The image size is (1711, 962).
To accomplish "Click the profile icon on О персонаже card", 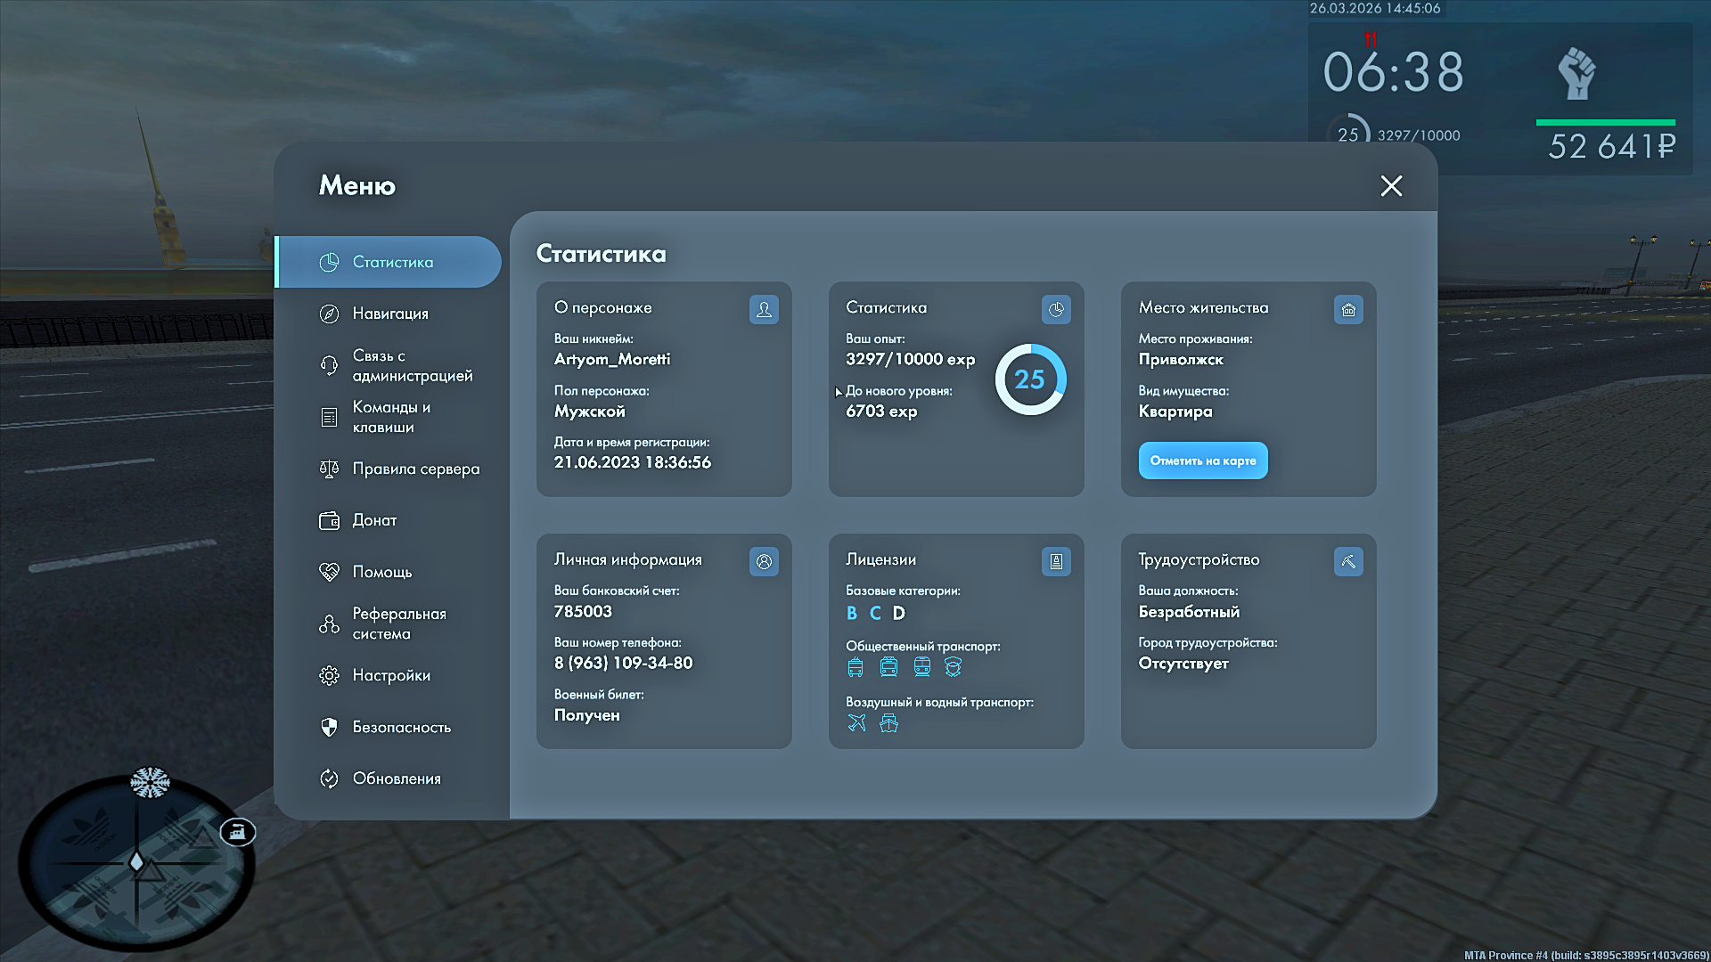I will click(764, 309).
